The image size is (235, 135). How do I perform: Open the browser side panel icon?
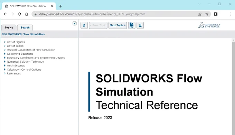click(216, 14)
